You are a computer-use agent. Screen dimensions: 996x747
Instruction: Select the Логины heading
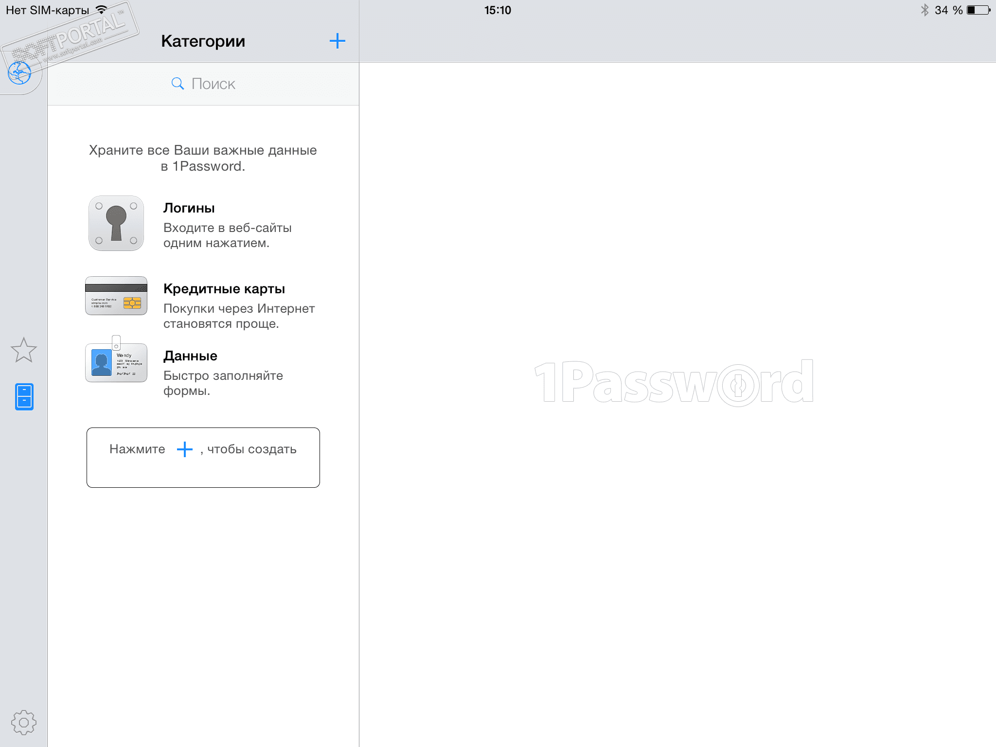189,208
